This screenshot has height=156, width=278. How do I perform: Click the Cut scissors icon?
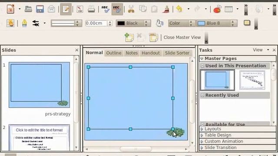point(131,9)
